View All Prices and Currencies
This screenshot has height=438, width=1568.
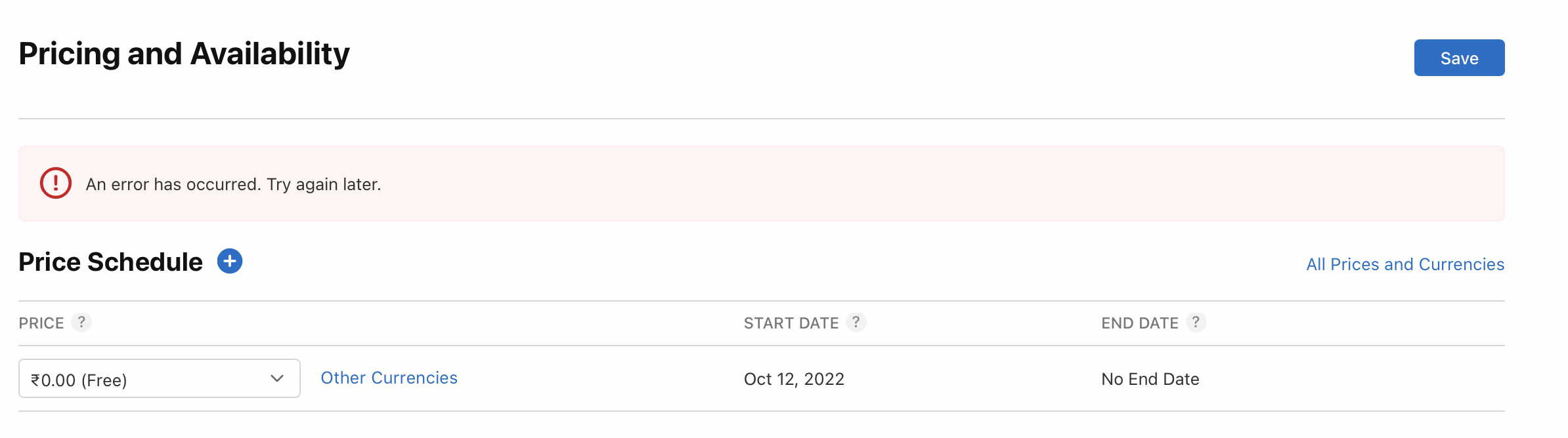click(1405, 264)
